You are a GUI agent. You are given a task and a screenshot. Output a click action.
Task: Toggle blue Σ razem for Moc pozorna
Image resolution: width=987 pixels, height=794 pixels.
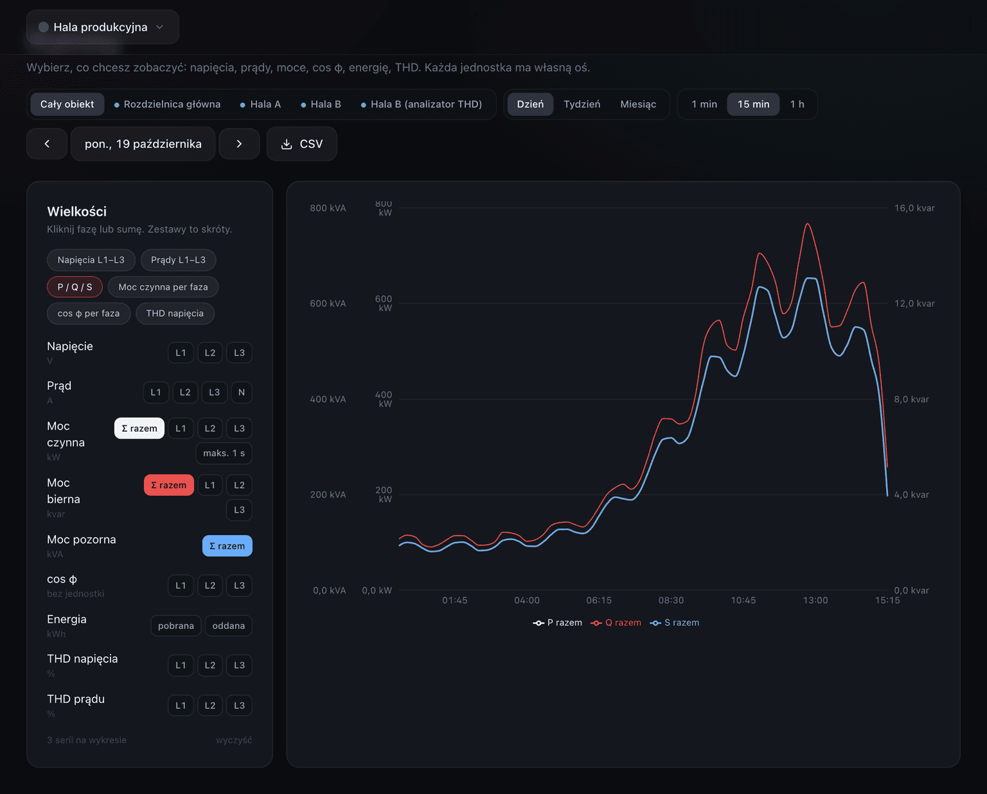227,546
